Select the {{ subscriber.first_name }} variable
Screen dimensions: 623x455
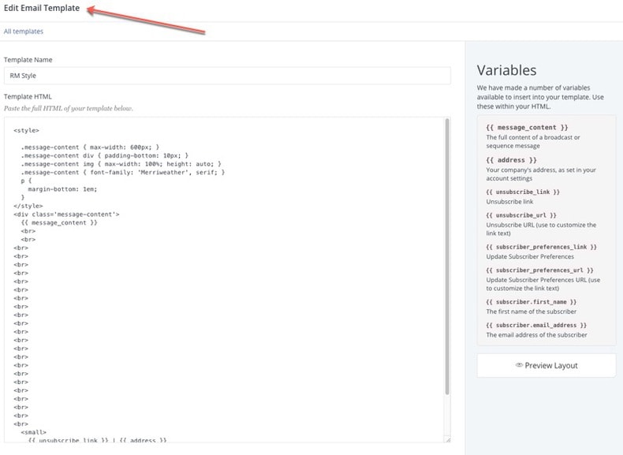532,302
